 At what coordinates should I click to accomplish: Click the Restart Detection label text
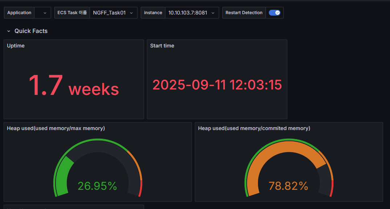click(x=244, y=13)
